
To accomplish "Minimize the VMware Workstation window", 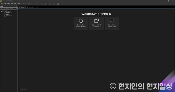I will pos(164,1).
